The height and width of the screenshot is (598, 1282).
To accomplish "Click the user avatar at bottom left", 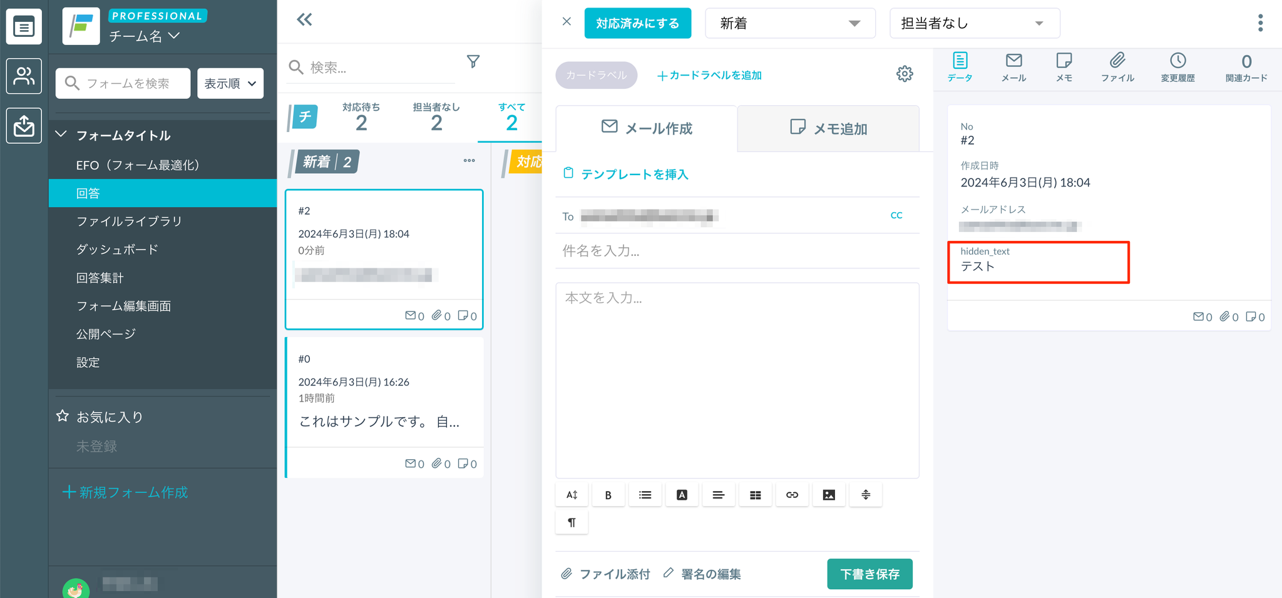I will click(x=76, y=588).
